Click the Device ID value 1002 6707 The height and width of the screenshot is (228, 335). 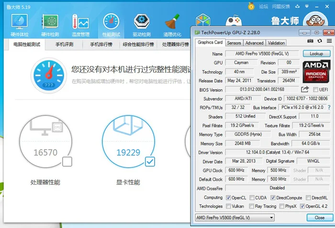(307, 98)
